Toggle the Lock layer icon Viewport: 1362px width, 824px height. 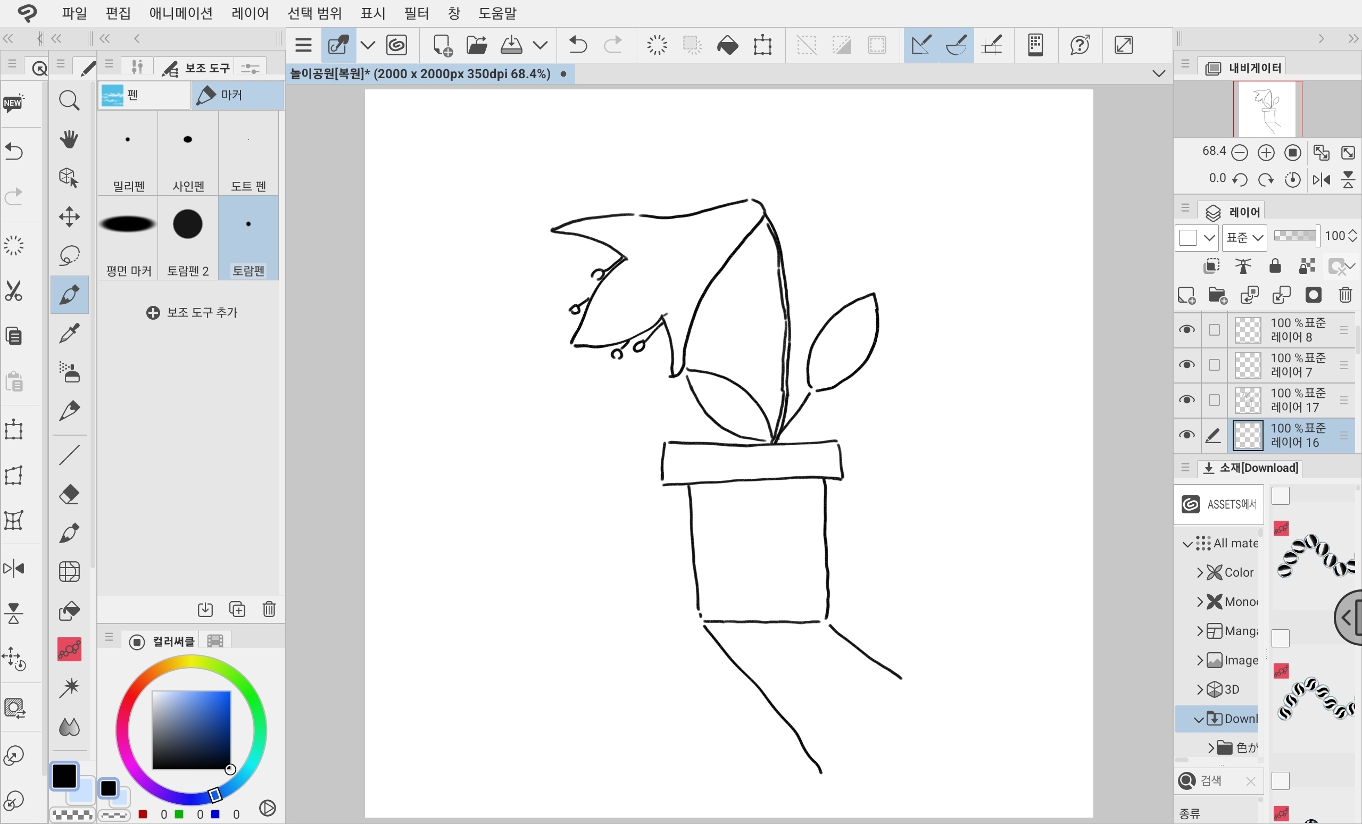(x=1275, y=267)
